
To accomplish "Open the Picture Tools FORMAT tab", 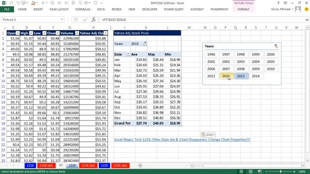I will 243,9.
